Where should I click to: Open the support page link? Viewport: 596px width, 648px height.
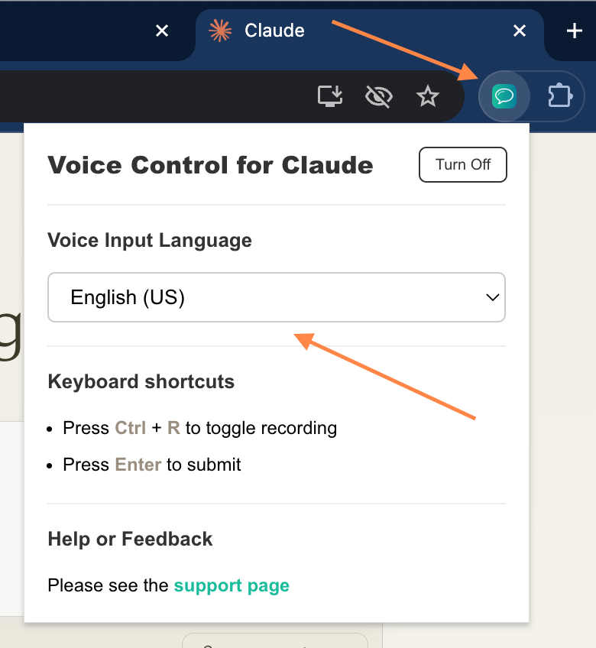click(x=232, y=586)
